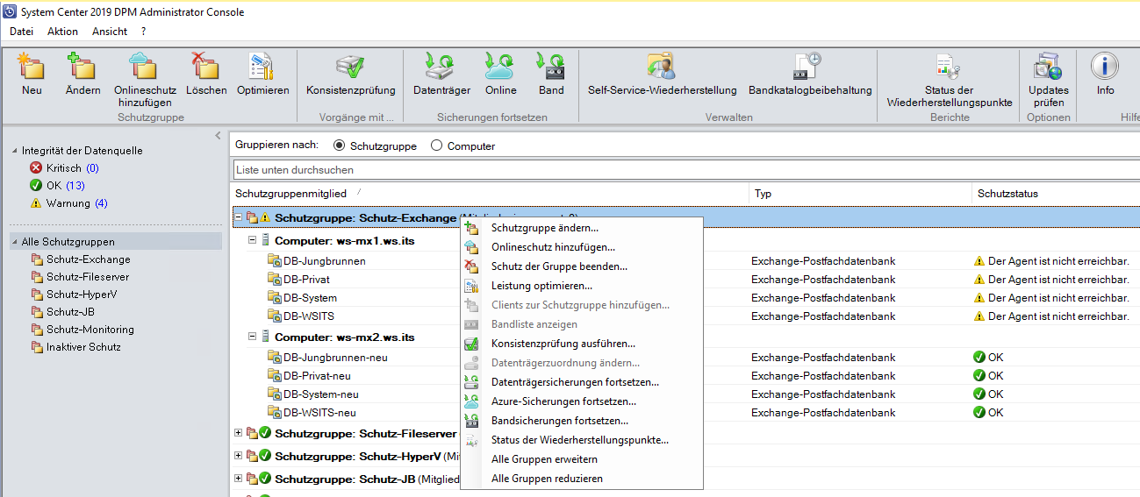Click the Neu protection group icon

click(x=32, y=67)
